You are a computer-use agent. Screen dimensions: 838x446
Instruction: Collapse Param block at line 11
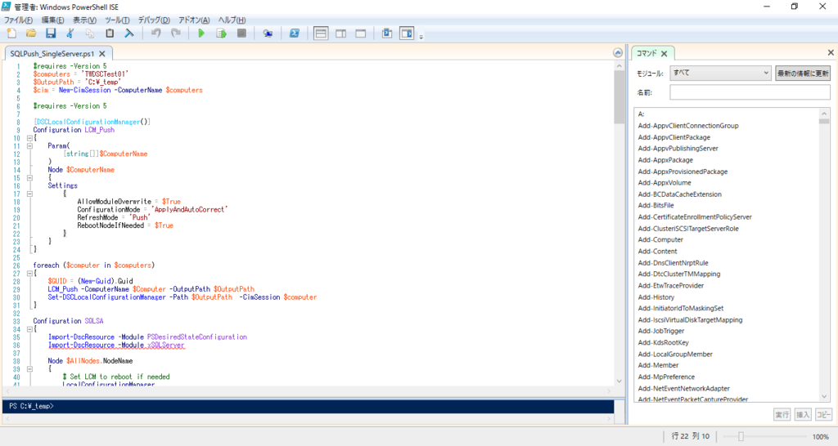[x=30, y=145]
